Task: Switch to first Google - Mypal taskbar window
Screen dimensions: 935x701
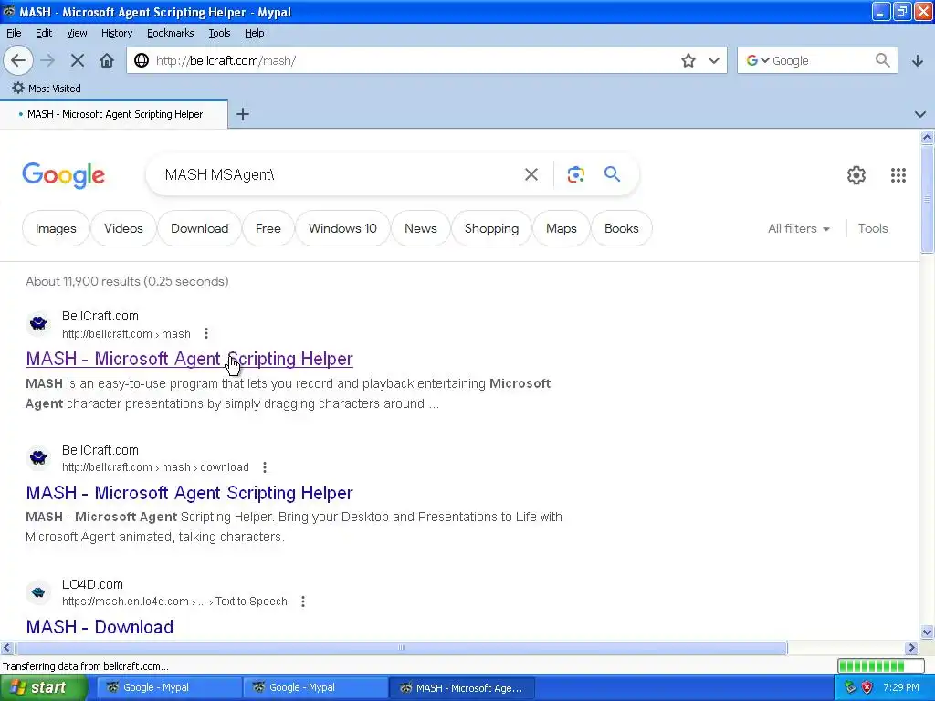Action: 169,687
